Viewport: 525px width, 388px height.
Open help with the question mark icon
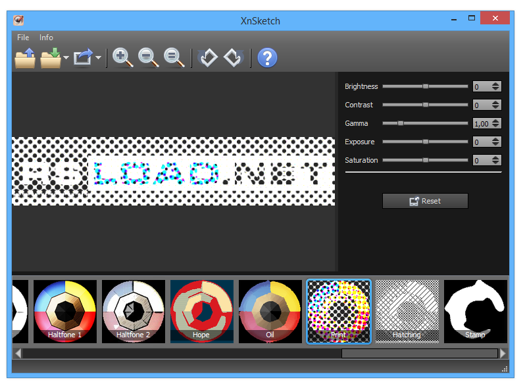[267, 58]
